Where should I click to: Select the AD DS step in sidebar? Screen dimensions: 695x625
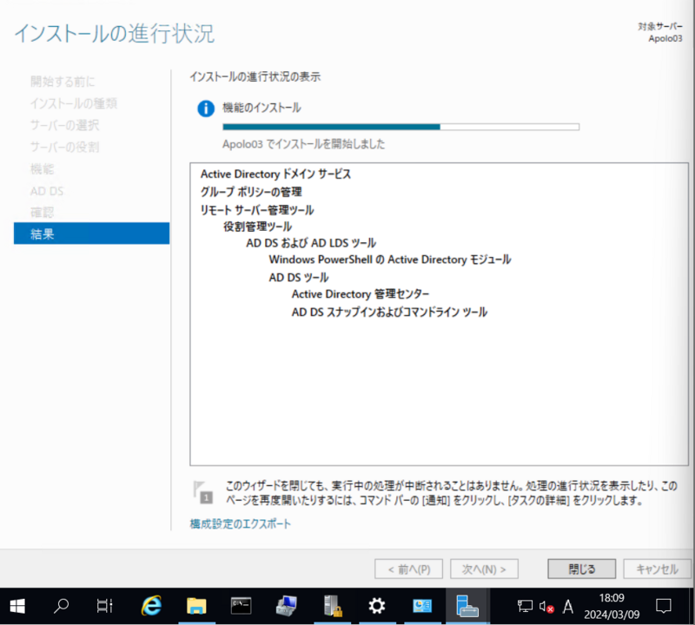click(x=47, y=191)
